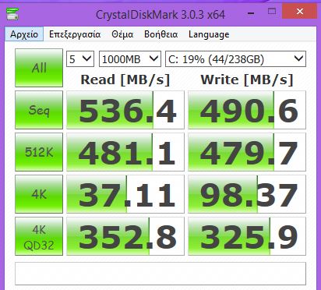This screenshot has width=321, height=290.
Task: Run all benchmarks with the All button
Action: tap(39, 68)
